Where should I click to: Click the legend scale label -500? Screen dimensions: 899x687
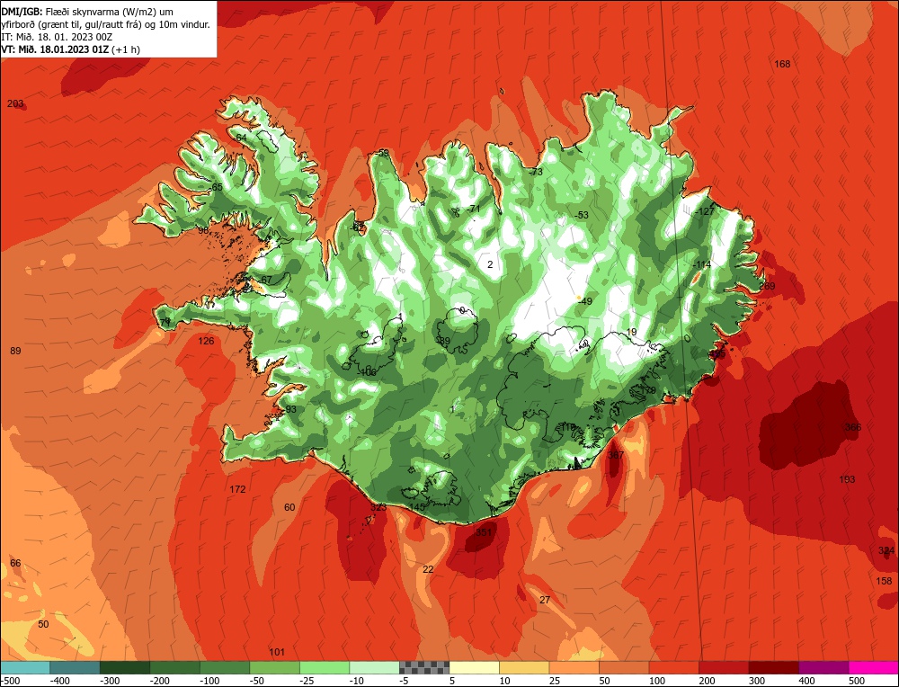11,682
